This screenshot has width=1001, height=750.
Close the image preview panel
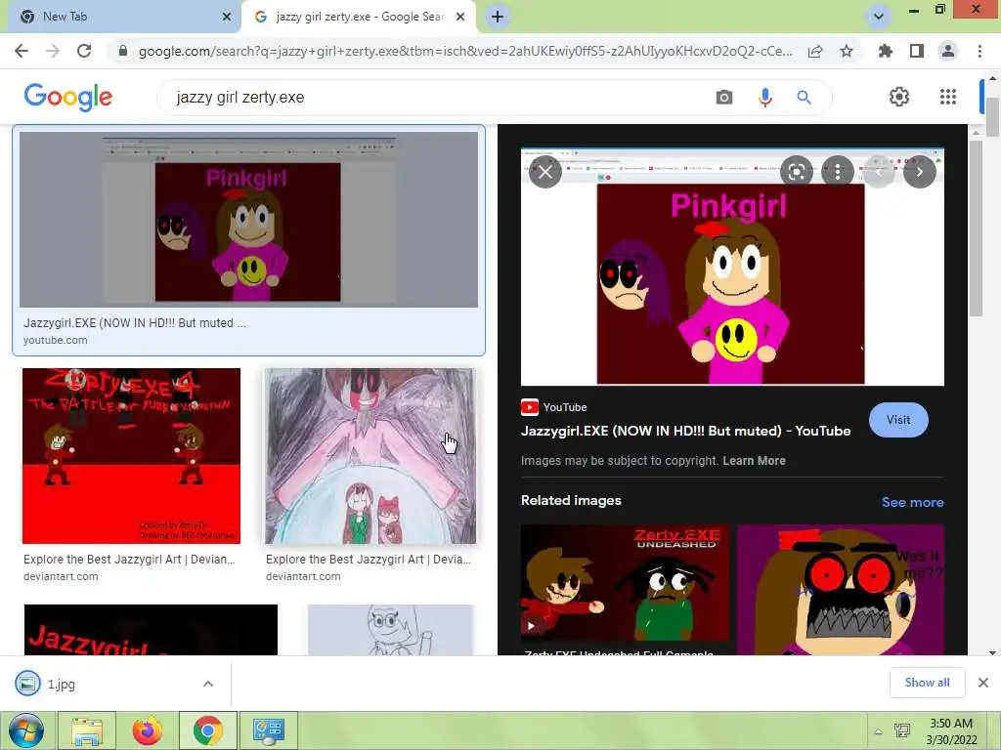click(545, 172)
